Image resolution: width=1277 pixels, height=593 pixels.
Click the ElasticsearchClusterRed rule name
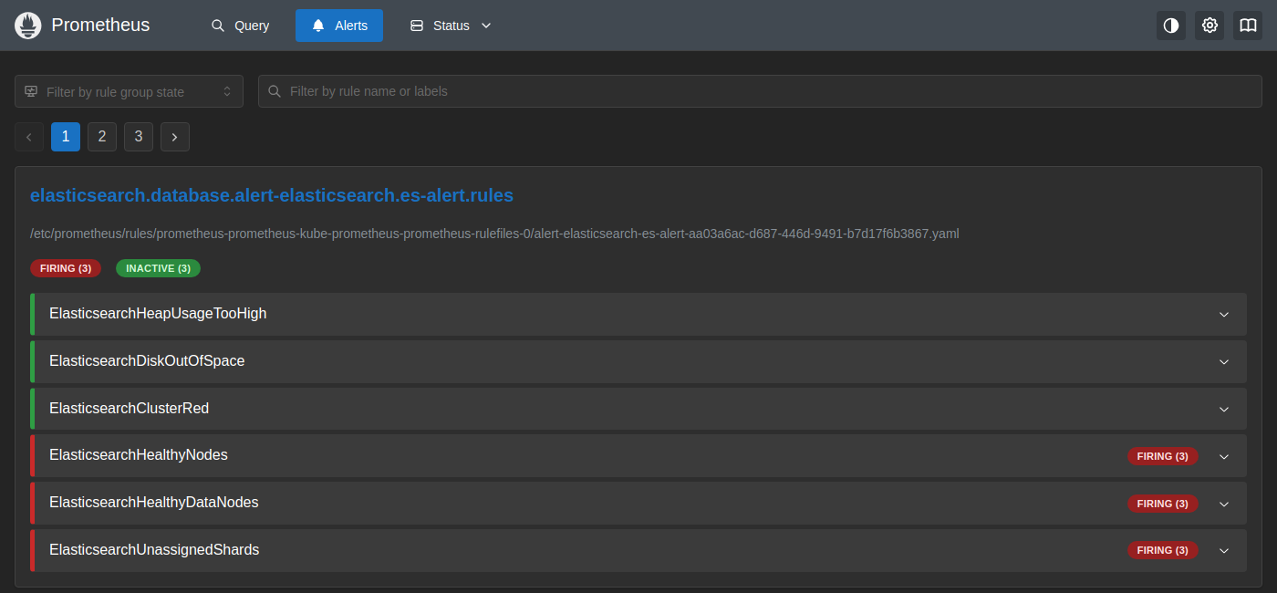click(129, 409)
